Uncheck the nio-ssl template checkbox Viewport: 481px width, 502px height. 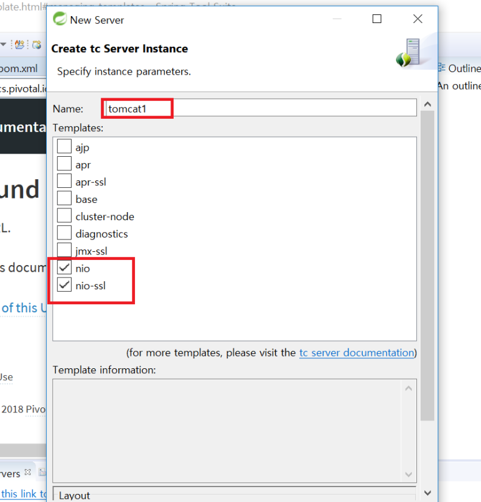(x=64, y=285)
